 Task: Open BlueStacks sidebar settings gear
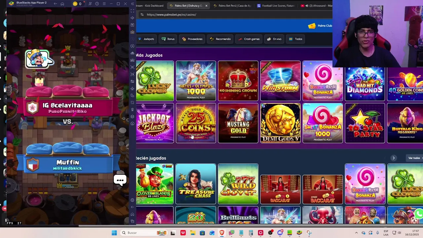coord(133,200)
